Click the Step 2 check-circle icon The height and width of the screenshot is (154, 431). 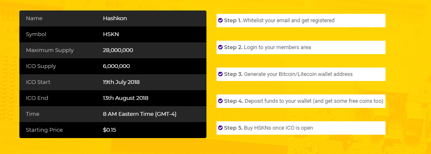[220, 47]
